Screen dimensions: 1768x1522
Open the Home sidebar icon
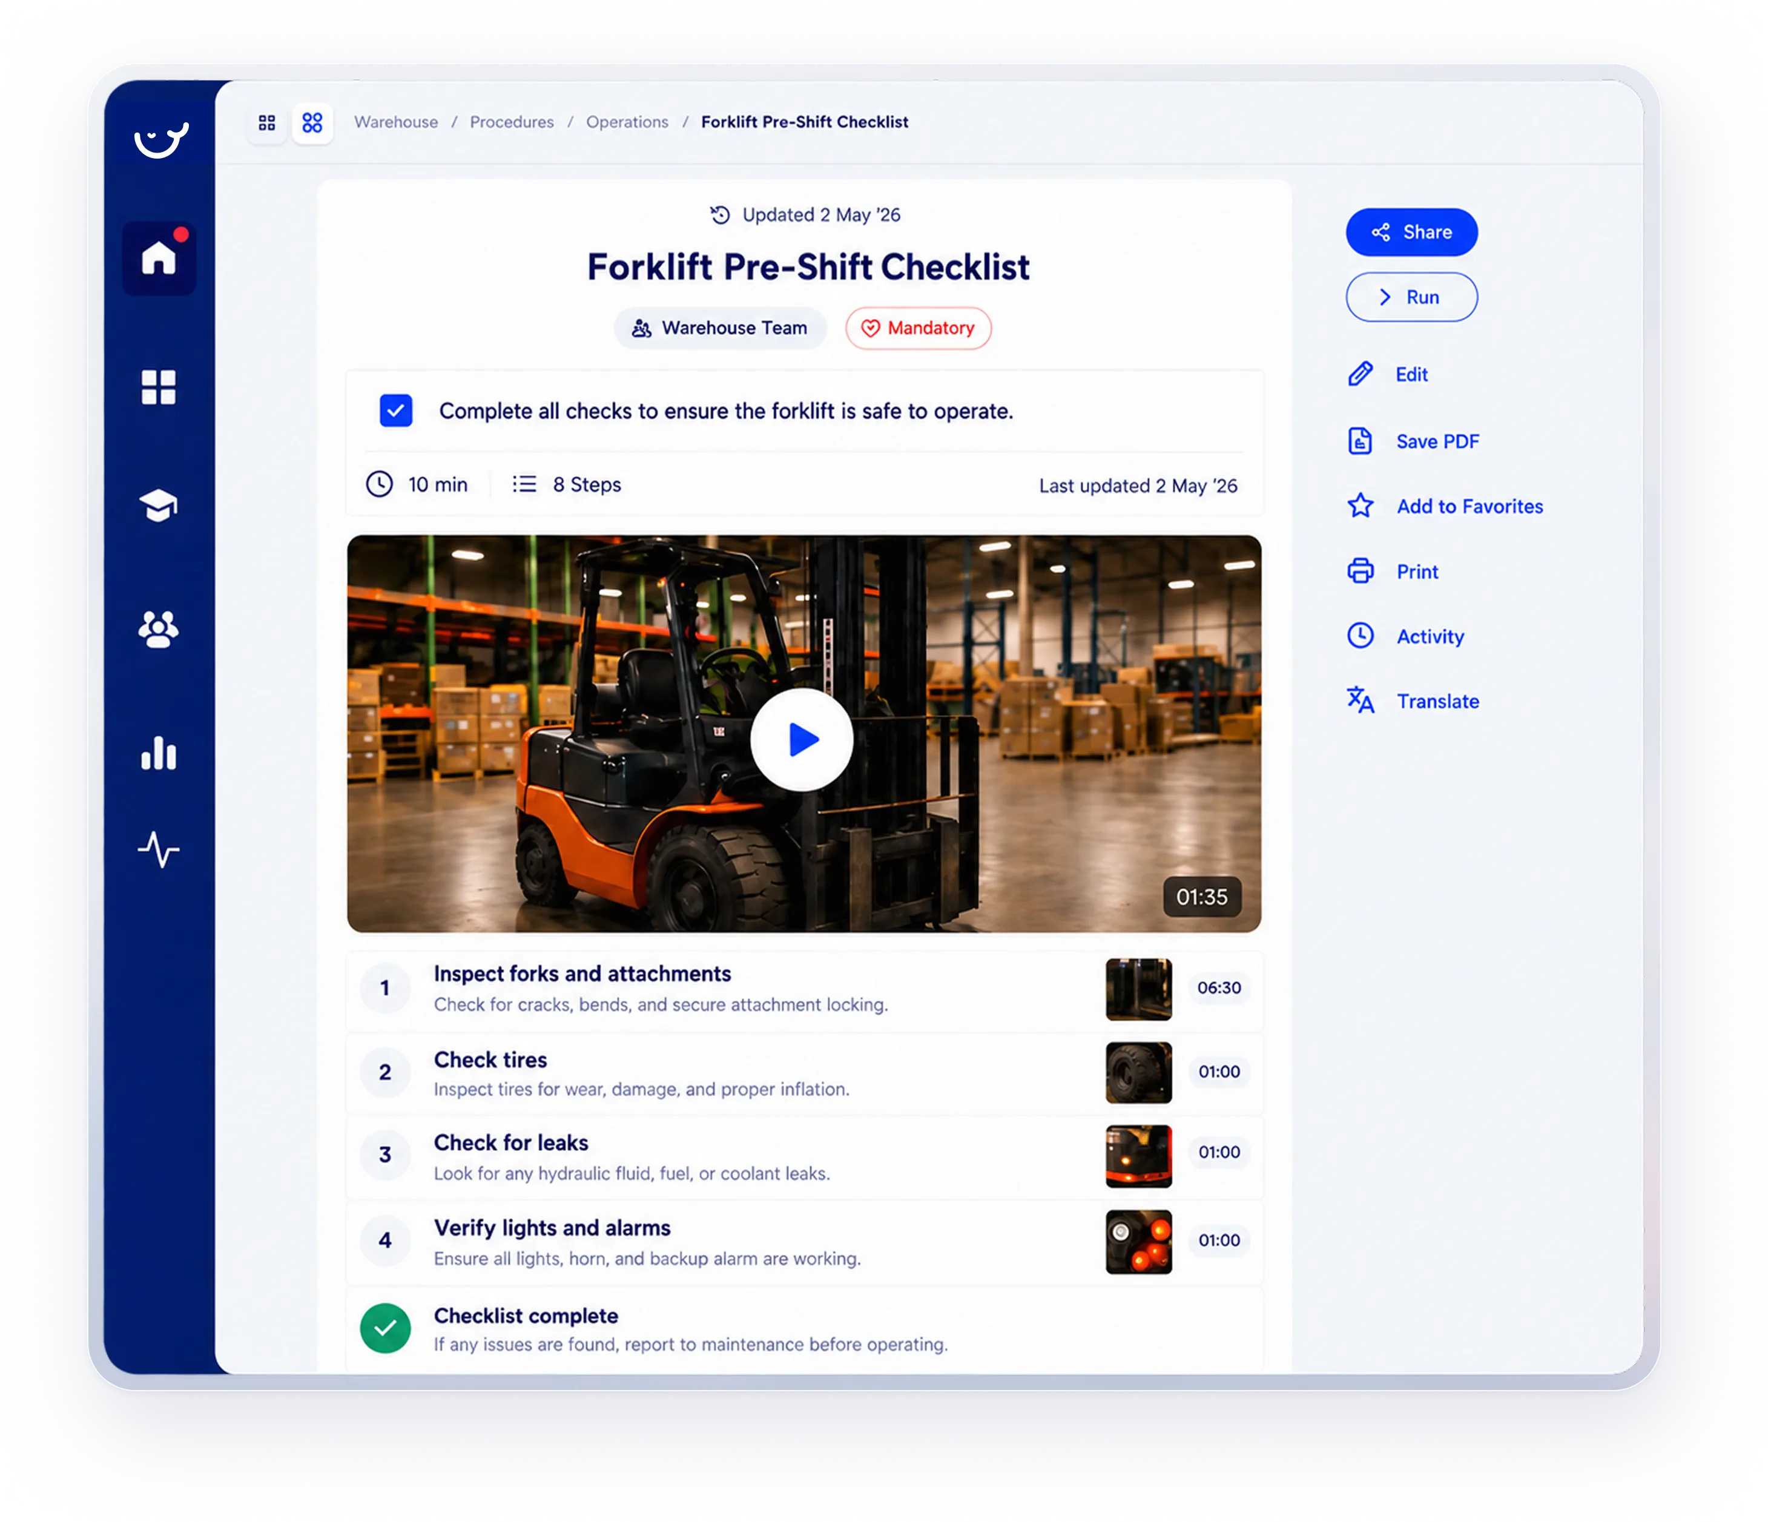(x=159, y=258)
